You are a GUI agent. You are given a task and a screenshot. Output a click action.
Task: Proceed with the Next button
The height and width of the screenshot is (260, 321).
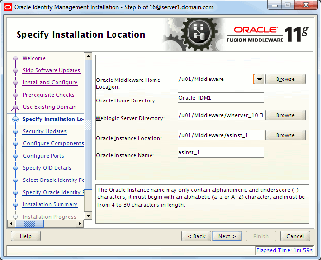coord(227,236)
